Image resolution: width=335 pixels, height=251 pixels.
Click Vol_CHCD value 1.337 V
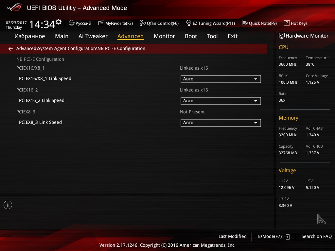[x=312, y=153]
